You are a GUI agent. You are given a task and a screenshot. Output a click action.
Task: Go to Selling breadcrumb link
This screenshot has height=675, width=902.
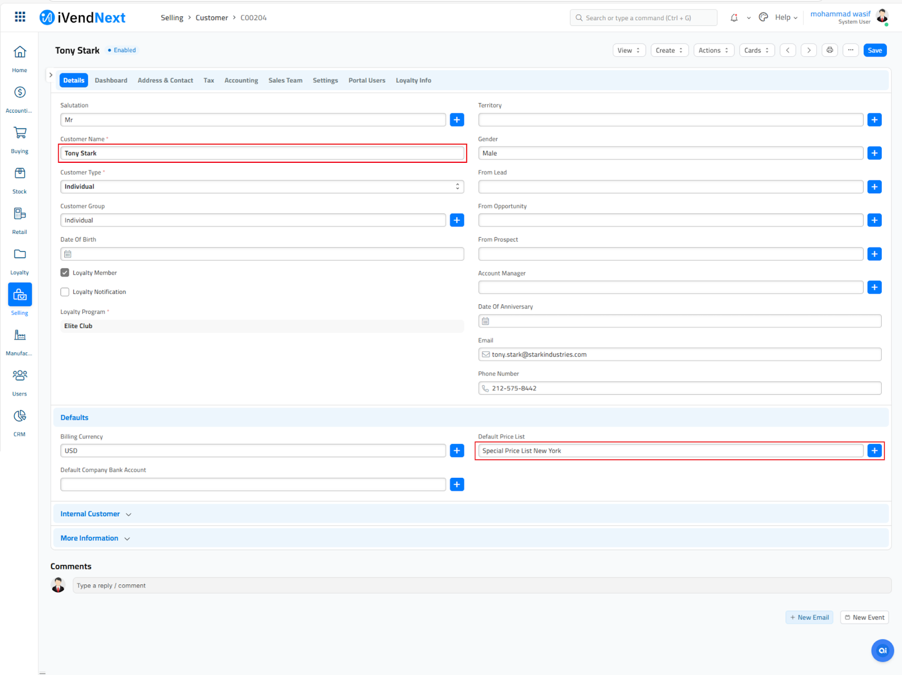click(172, 17)
